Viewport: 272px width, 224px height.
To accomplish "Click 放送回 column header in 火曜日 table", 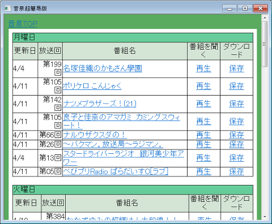I will pyautogui.click(x=53, y=203).
